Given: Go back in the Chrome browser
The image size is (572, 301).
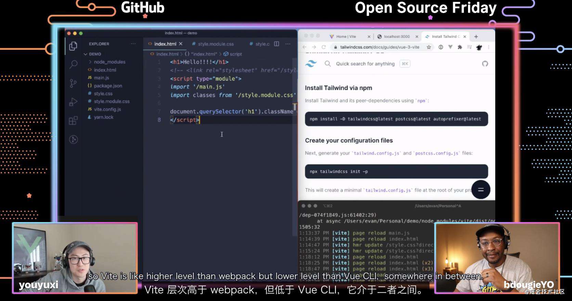Looking at the screenshot, I should click(x=304, y=47).
